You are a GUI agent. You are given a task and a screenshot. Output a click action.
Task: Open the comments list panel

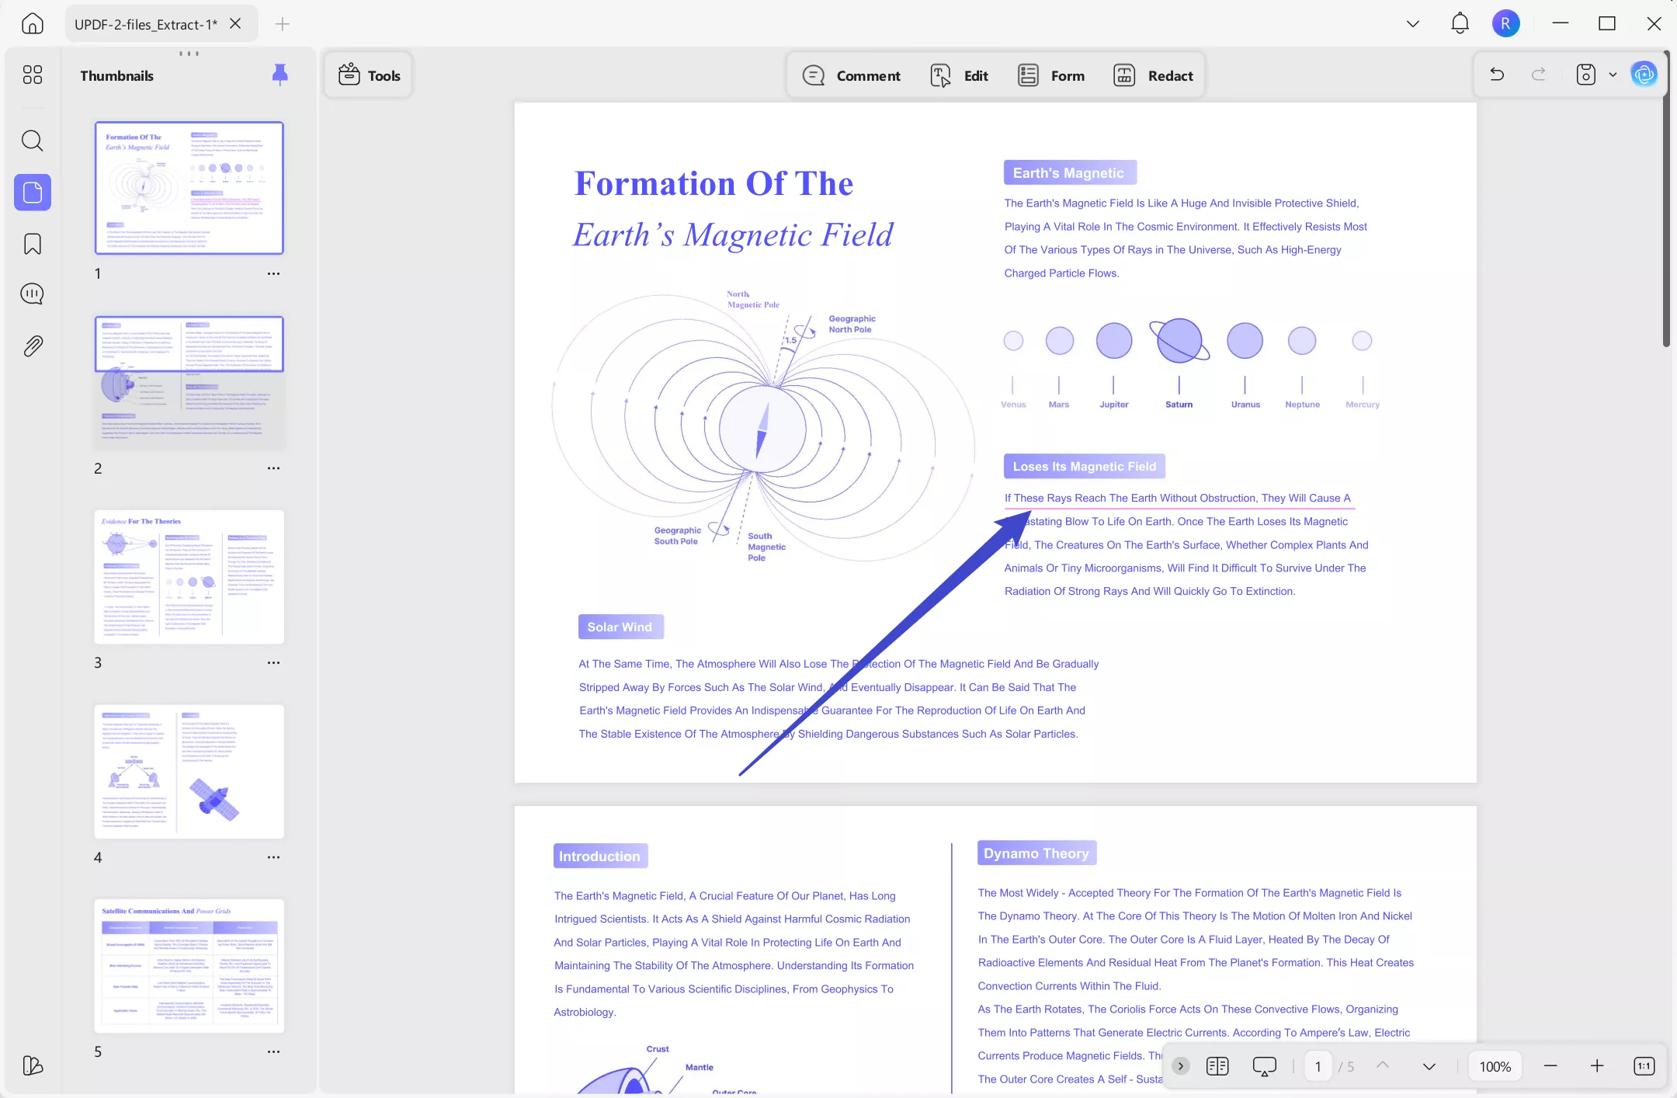coord(32,294)
